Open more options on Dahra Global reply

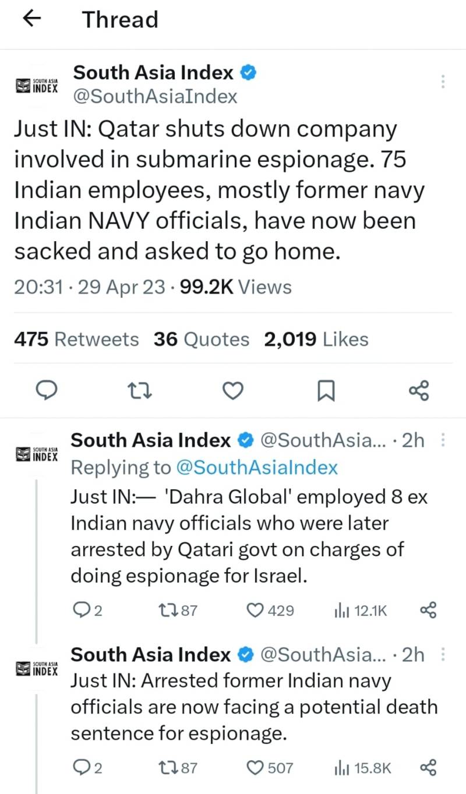(x=443, y=441)
